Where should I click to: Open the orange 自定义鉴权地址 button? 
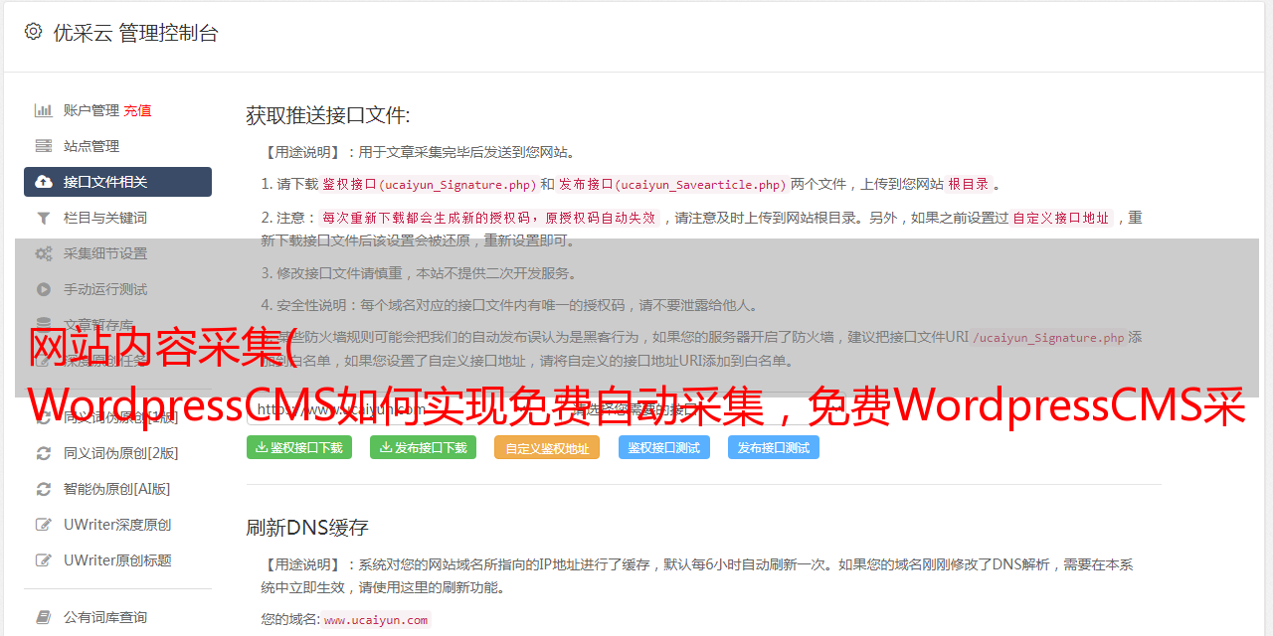coord(547,447)
